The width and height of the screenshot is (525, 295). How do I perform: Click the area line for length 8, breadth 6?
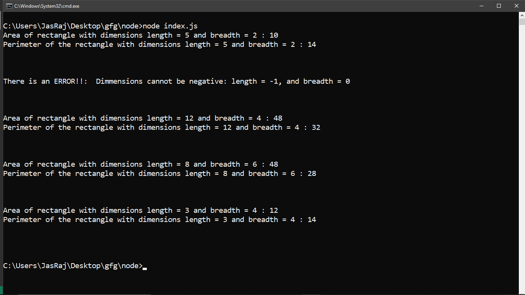tap(140, 164)
